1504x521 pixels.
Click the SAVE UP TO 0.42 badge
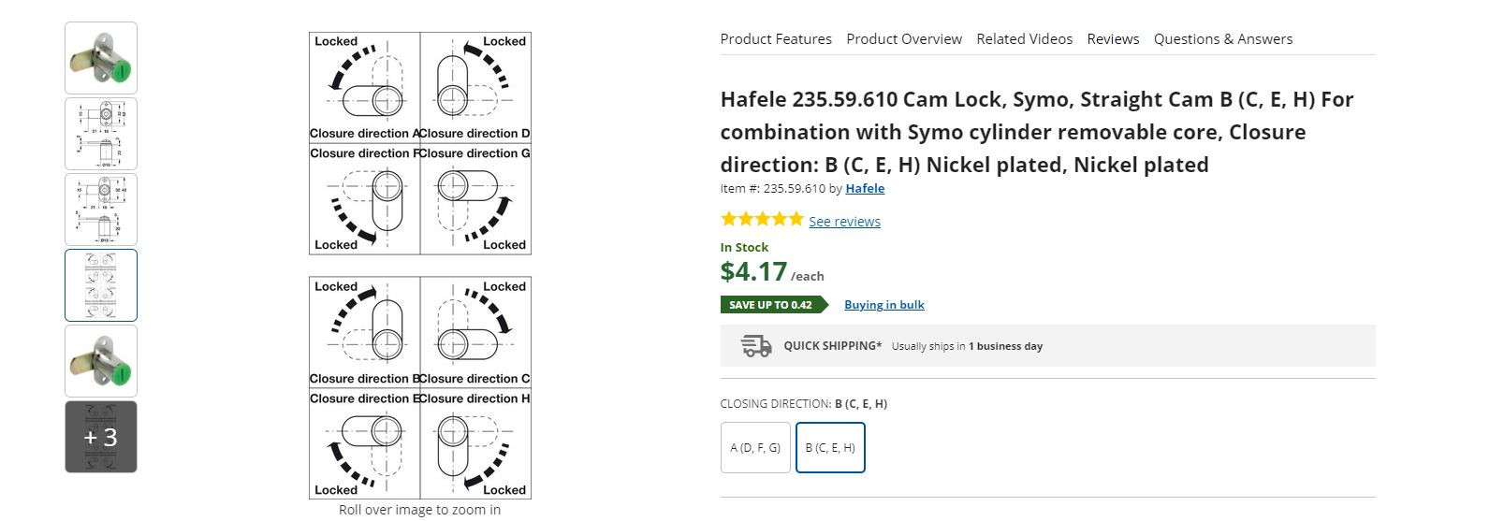[x=772, y=305]
